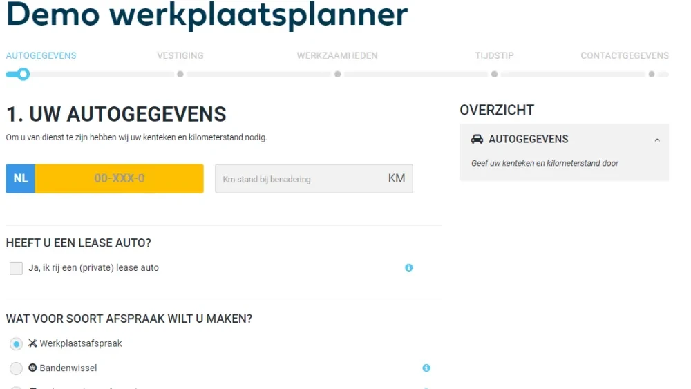
Task: Open the Autogegevens step label
Action: (x=41, y=55)
